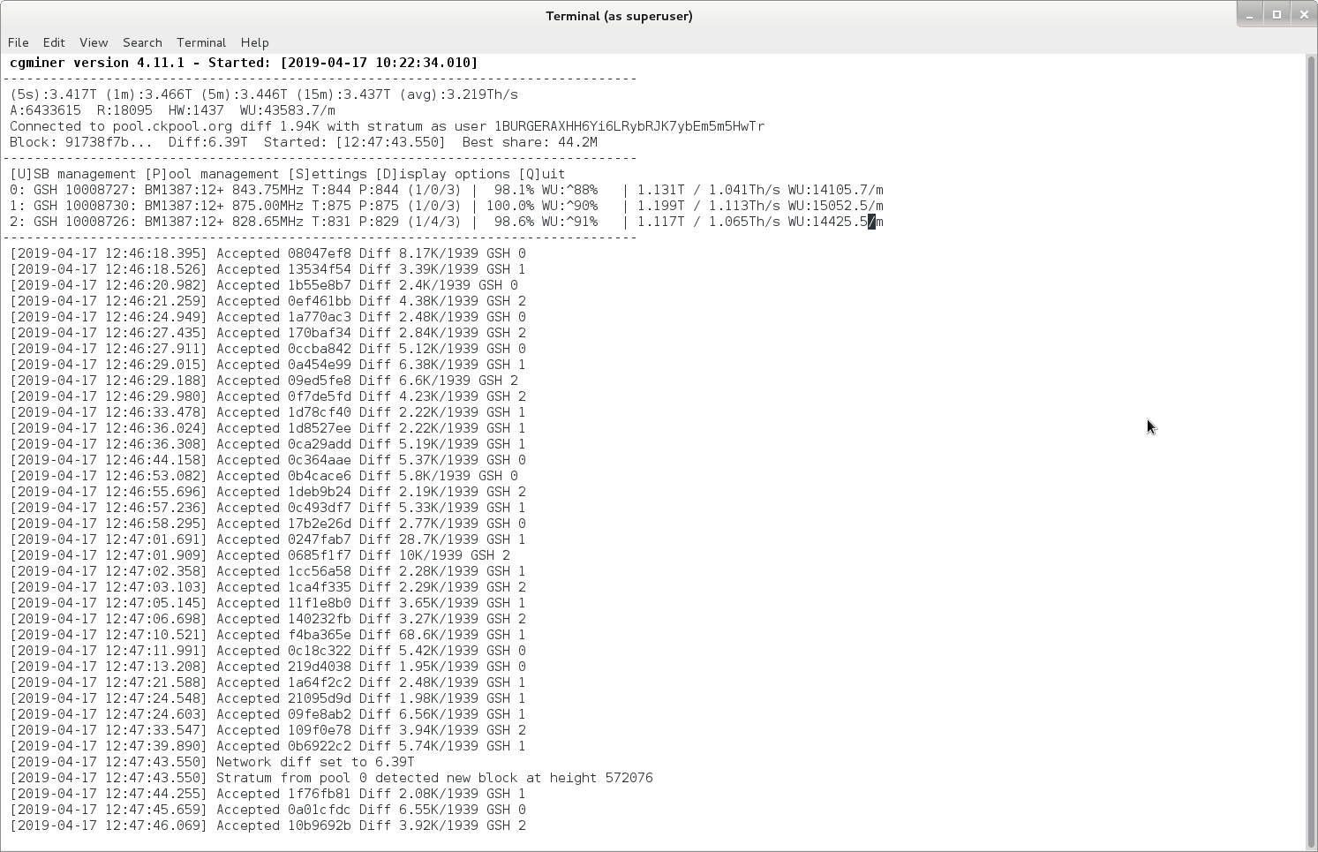Click 'Best share: 44.2M' text
Screen dimensions: 1318x852
530,142
